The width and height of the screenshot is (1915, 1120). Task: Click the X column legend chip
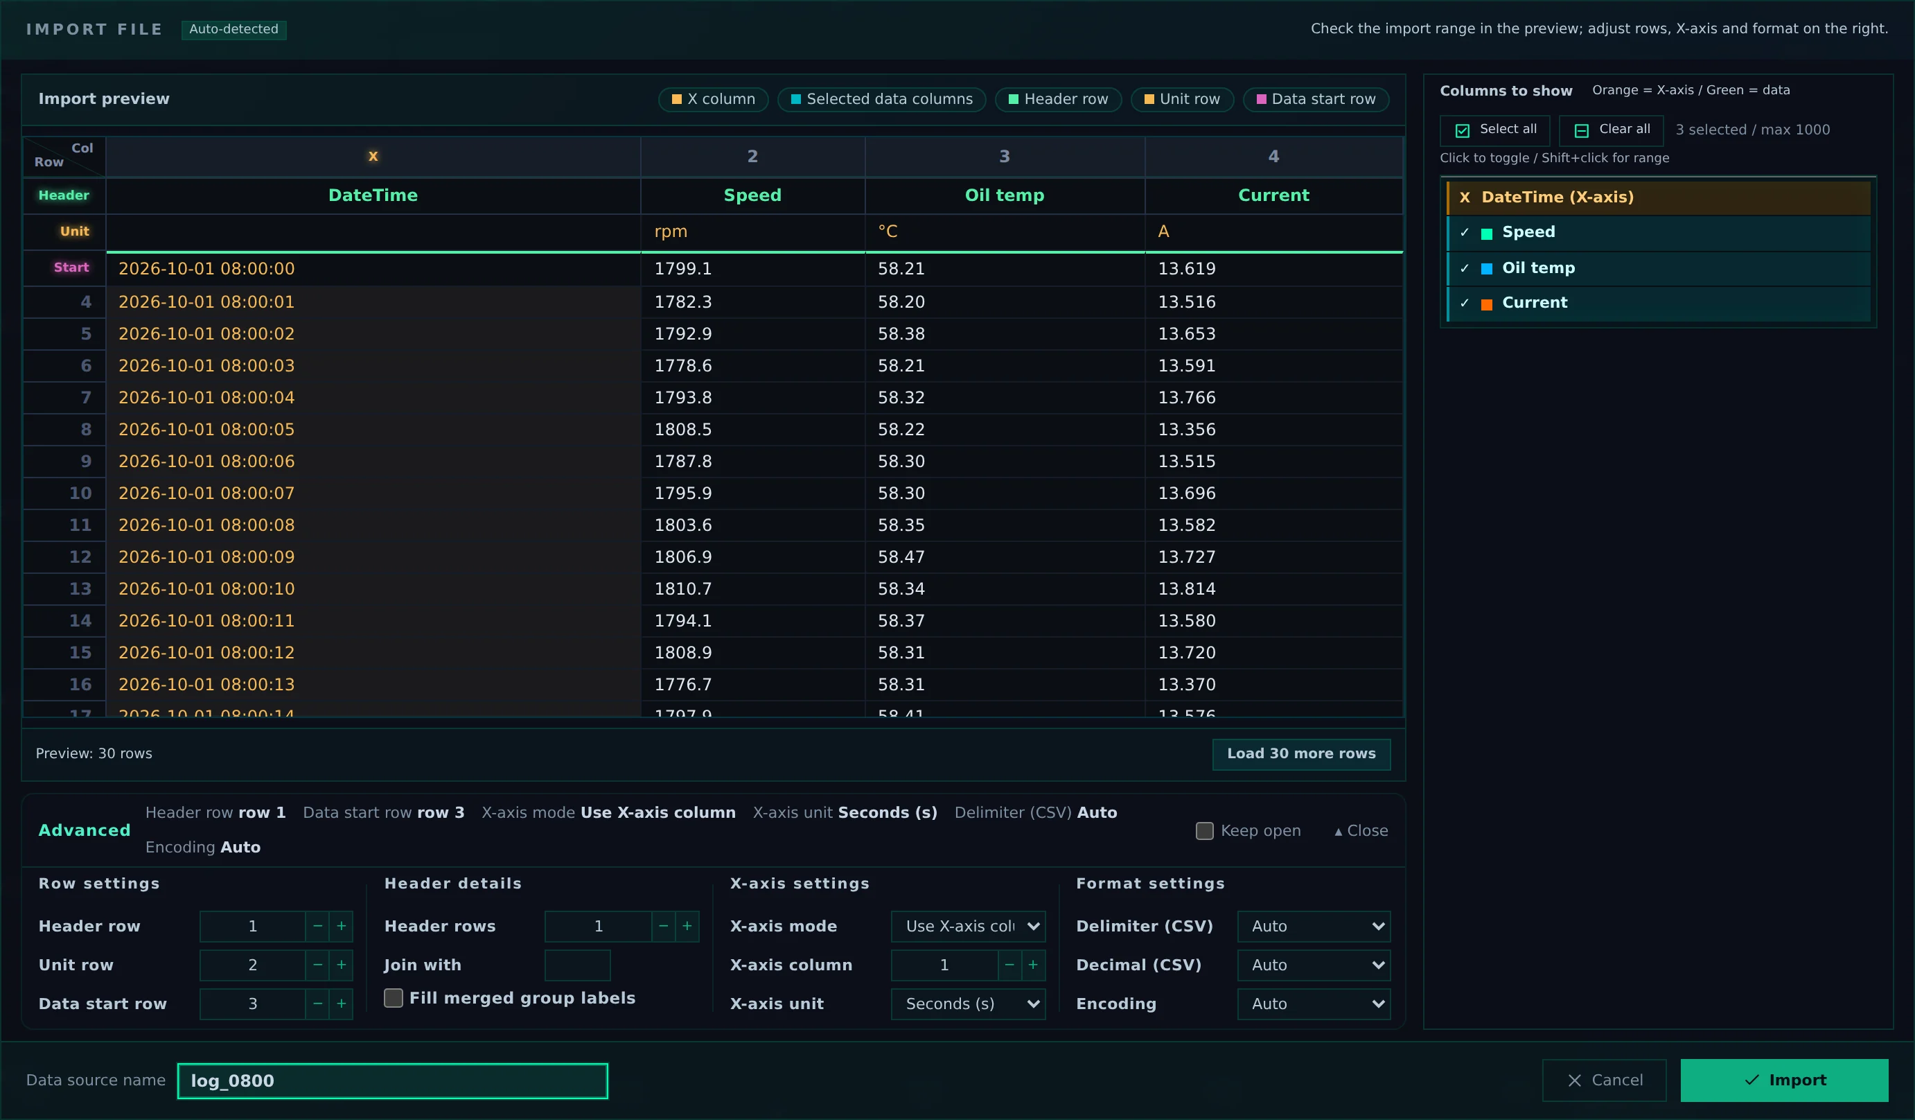[713, 100]
